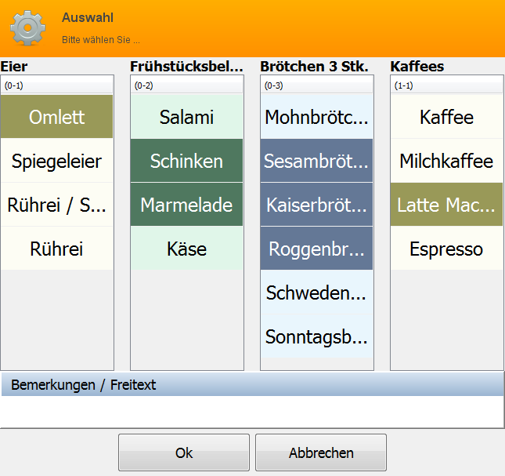
Task: Confirm selection with Ok button
Action: 184,453
